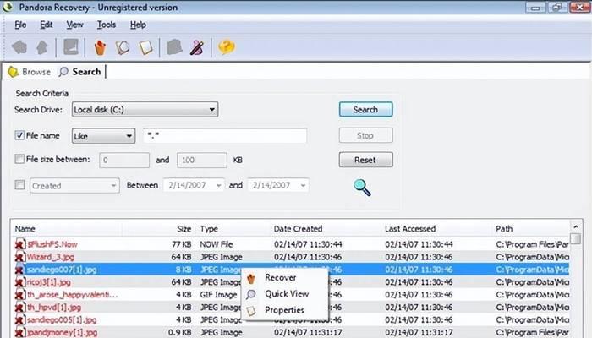Click Quick View icon in context menu
592x338 pixels.
[250, 294]
